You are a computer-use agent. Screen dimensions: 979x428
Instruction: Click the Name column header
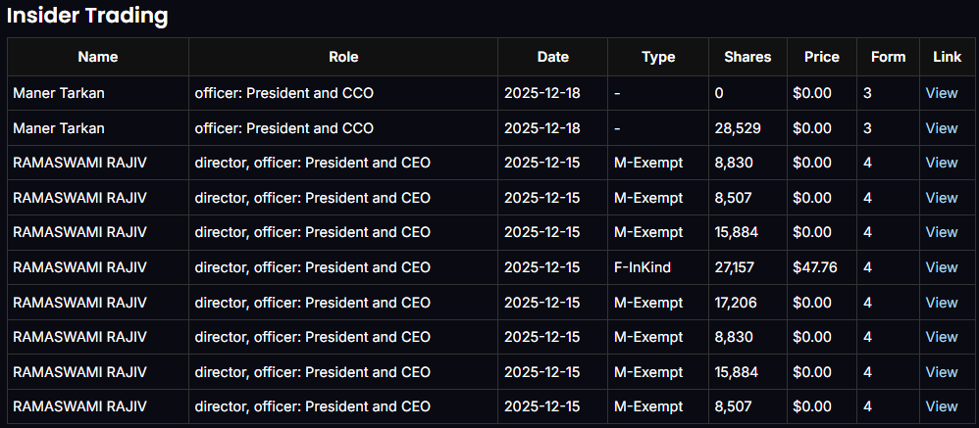98,57
